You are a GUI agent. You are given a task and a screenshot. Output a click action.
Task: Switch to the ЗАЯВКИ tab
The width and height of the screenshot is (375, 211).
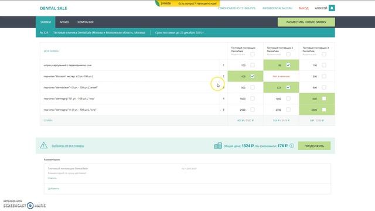tap(46, 22)
